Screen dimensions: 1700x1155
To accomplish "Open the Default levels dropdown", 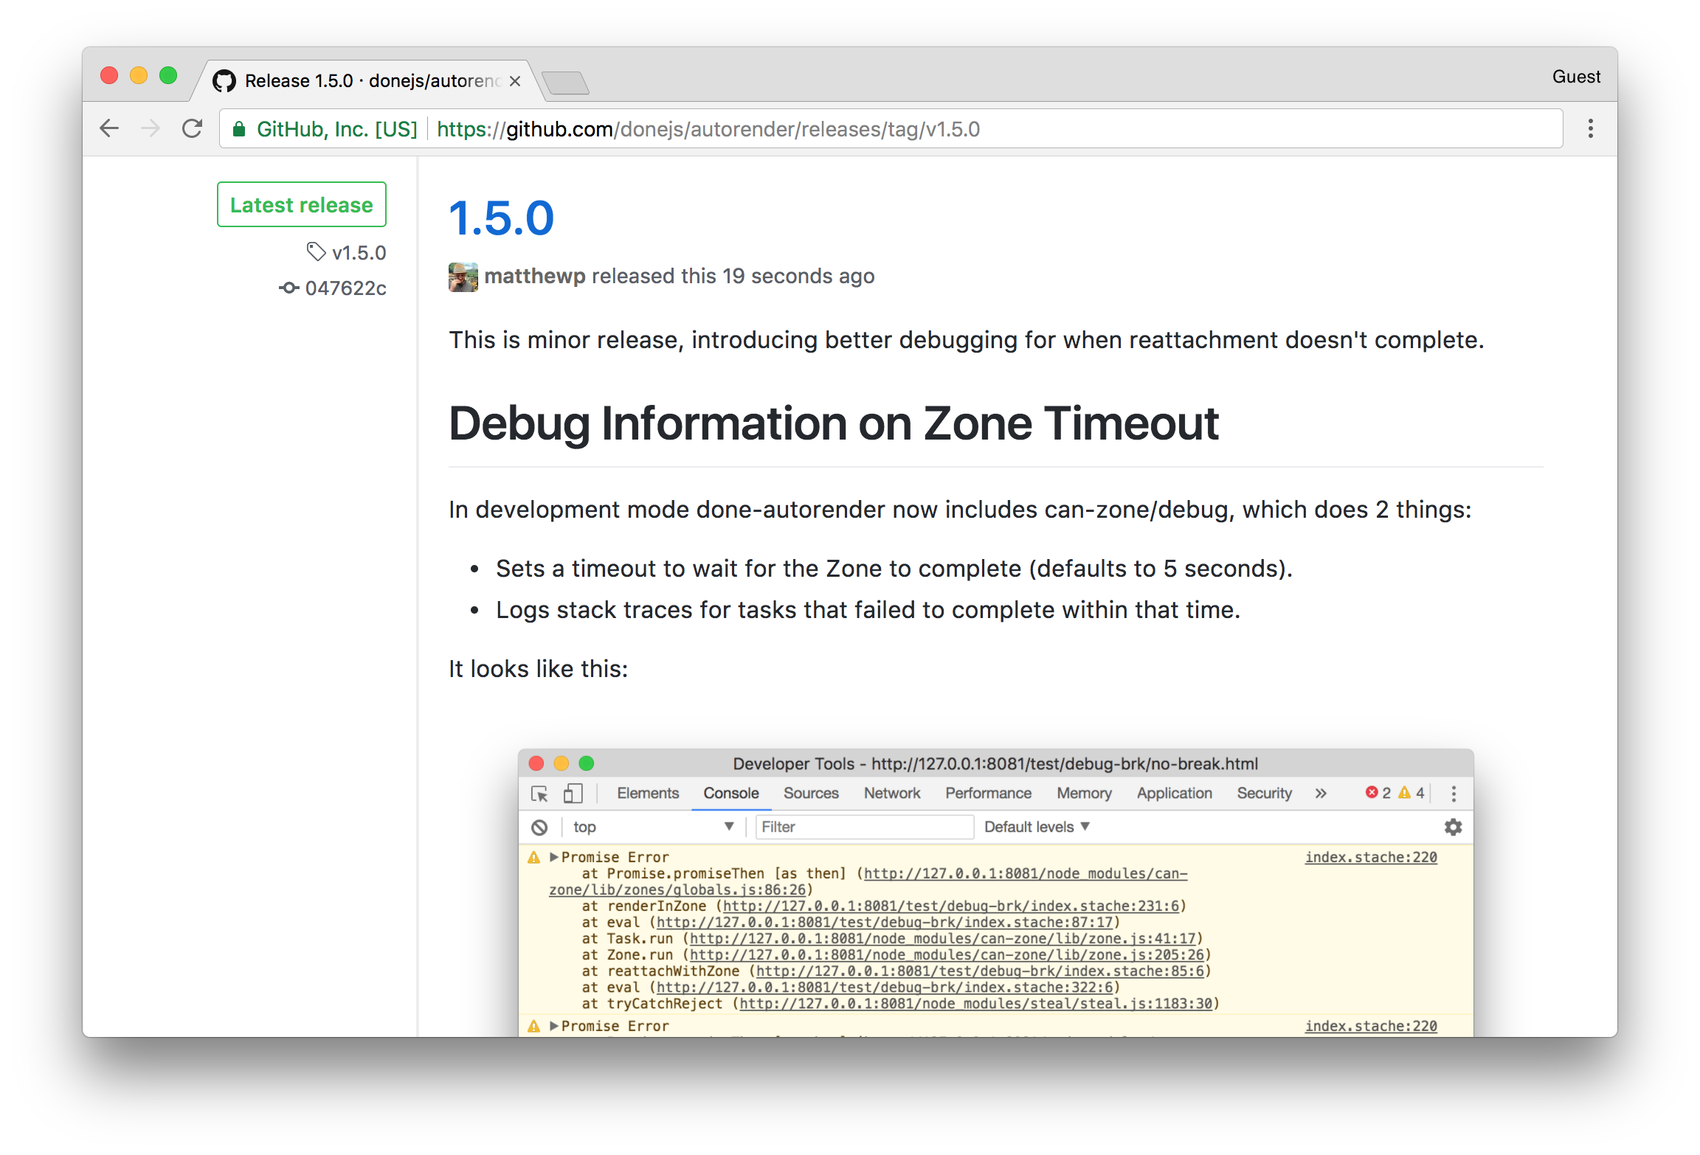I will point(1037,828).
